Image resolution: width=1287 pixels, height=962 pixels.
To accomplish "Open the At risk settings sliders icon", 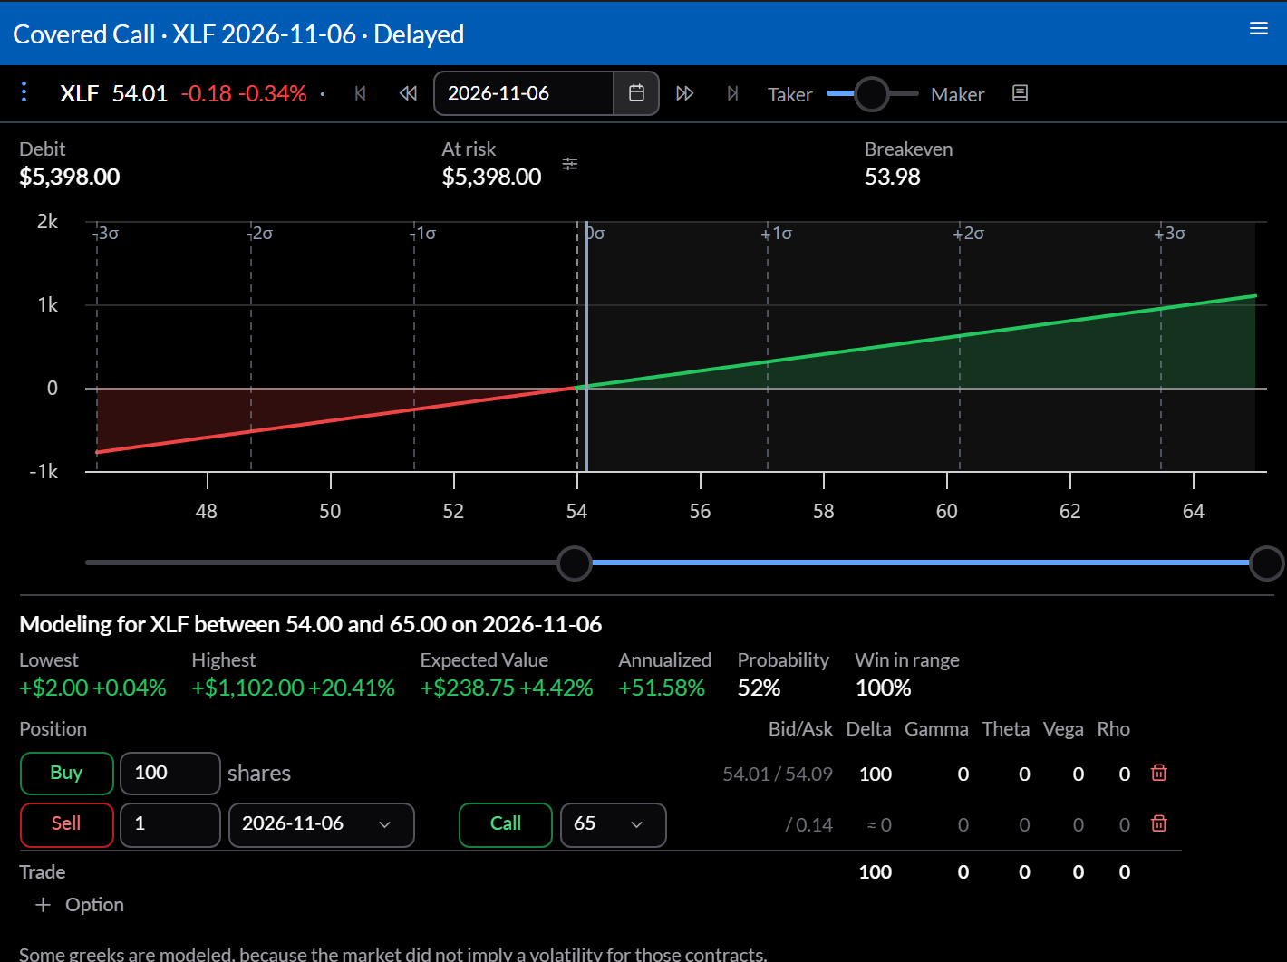I will click(570, 164).
